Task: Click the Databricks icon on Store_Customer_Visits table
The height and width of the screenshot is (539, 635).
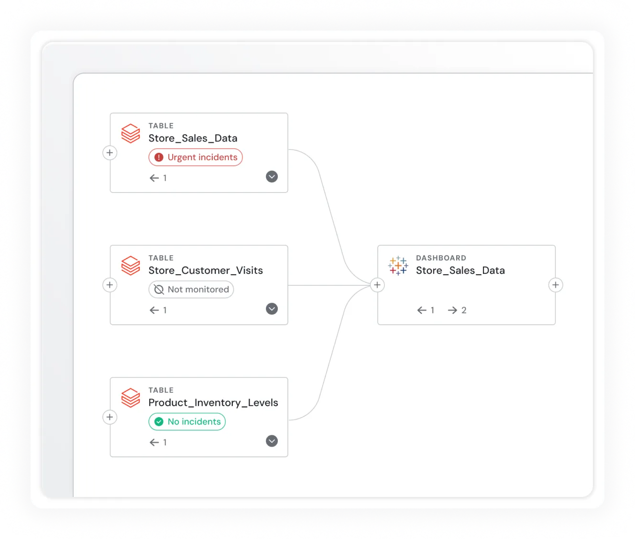Action: (131, 266)
